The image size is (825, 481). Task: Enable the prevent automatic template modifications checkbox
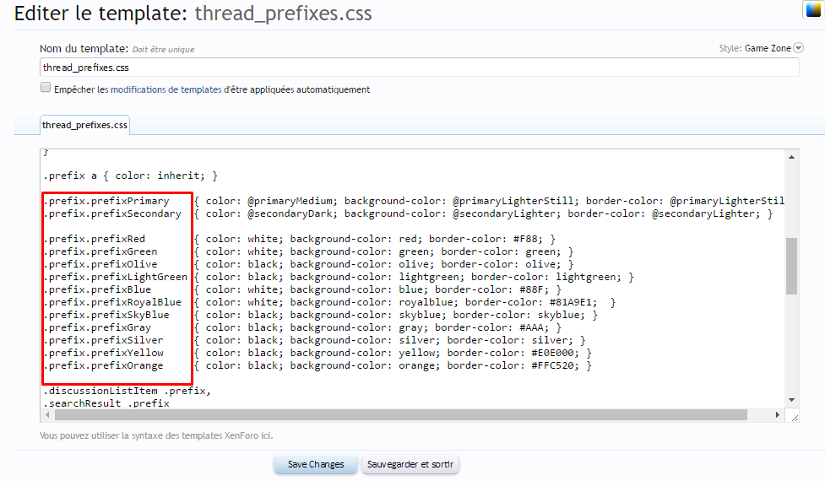(46, 88)
